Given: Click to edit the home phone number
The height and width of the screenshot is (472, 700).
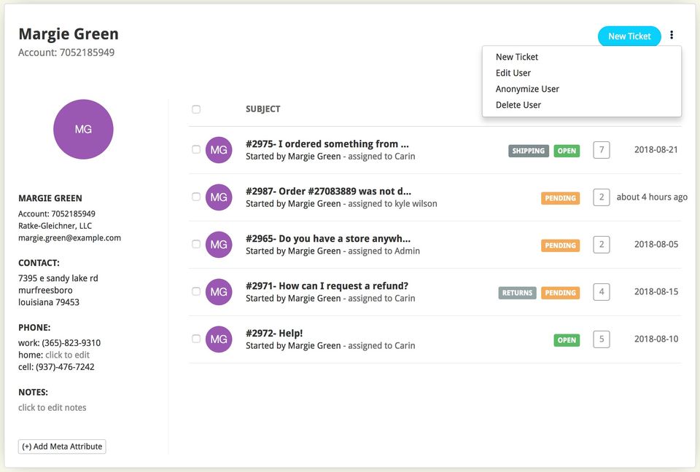Looking at the screenshot, I should [x=67, y=355].
